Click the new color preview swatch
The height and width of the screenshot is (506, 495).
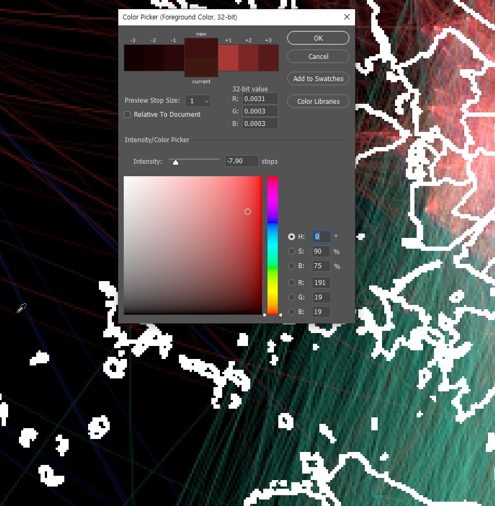coord(202,48)
